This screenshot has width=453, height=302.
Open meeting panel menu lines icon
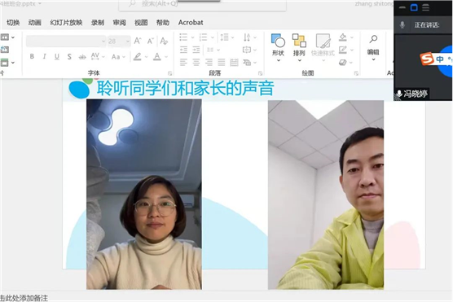[x=425, y=7]
